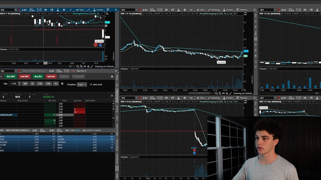Select OTCBB ask row at 2.52
Screen dimensions: 321x180
pos(86,139)
